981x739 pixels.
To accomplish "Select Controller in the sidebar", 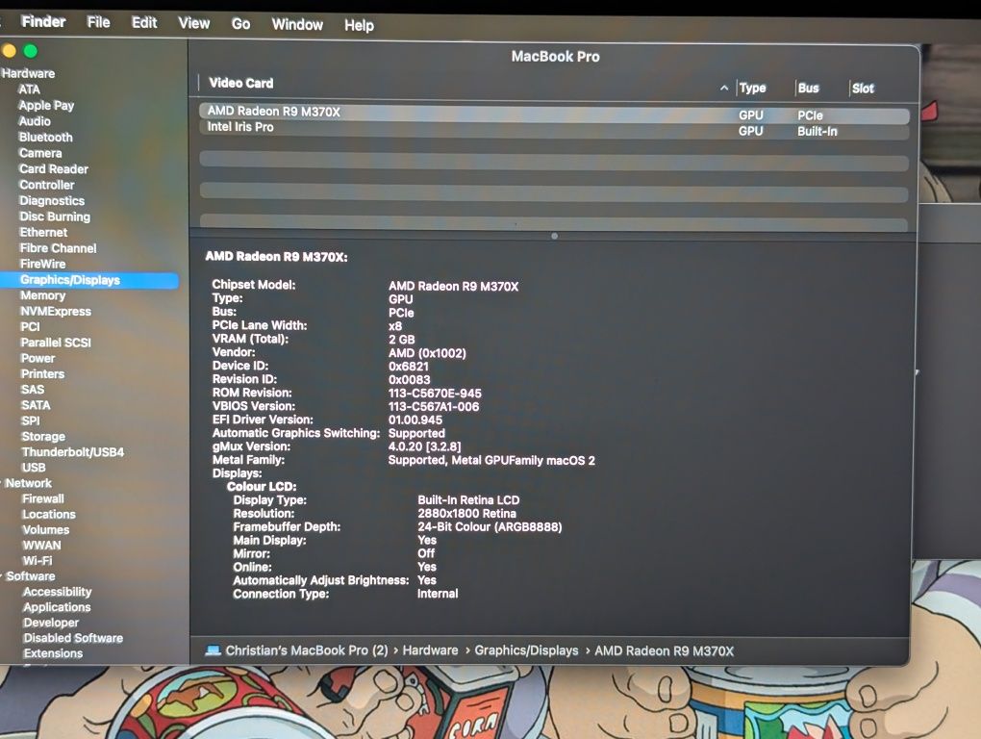I will tap(46, 185).
